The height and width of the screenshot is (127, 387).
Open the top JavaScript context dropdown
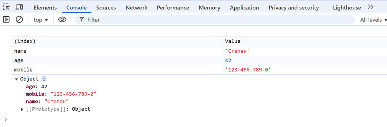point(41,20)
